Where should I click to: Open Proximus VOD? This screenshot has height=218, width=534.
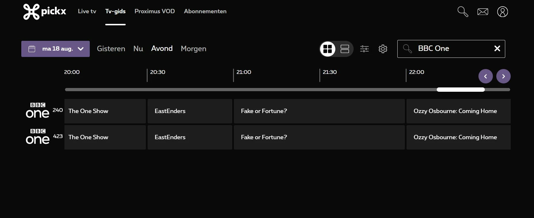(x=155, y=11)
